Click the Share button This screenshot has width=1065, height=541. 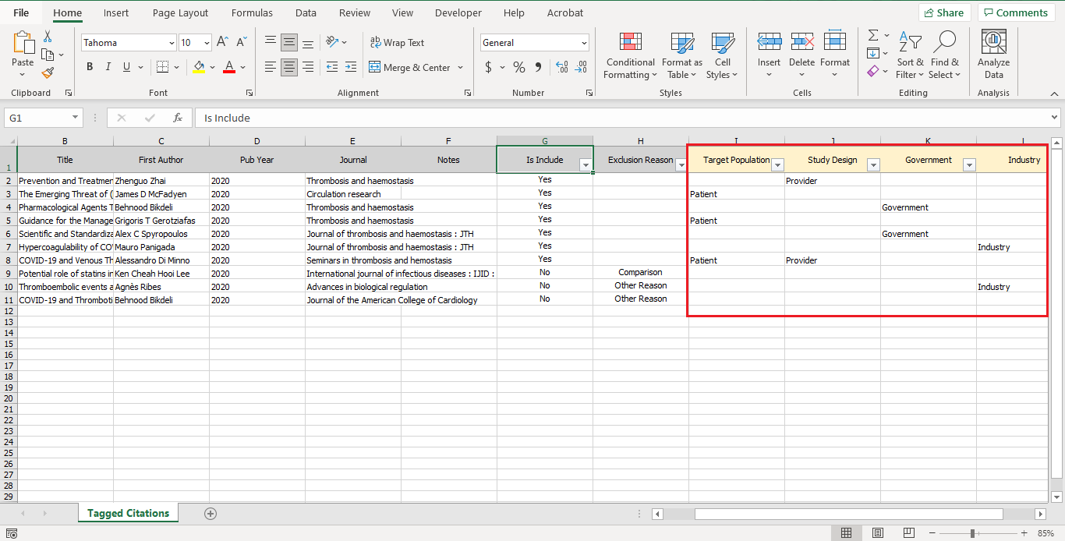(x=944, y=12)
